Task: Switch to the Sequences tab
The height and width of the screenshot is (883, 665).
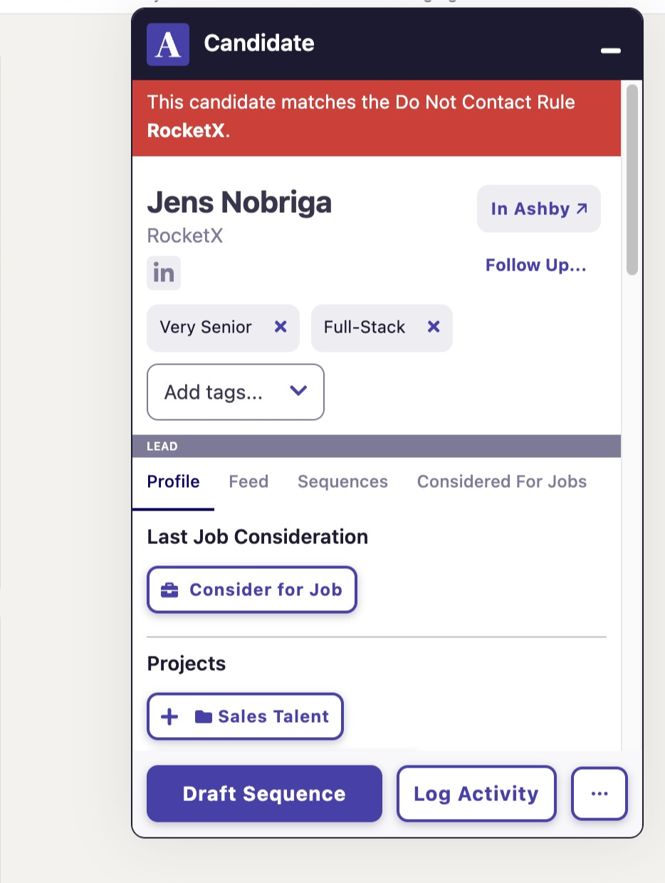Action: coord(342,482)
